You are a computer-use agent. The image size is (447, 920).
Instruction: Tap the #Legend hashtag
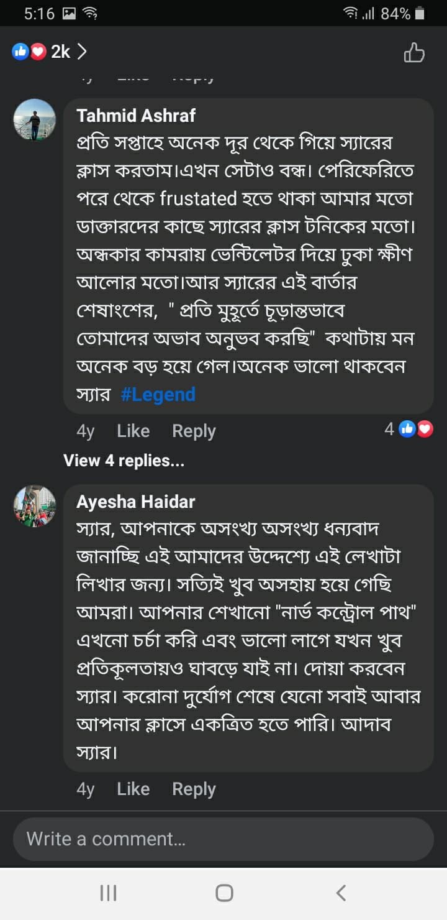tap(158, 395)
